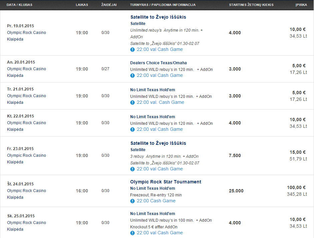Viewport: 314px width, 238px height.
Task: Click TURNYRAS / PAPILDOMA INFORMACIJA header
Action: click(x=163, y=5)
